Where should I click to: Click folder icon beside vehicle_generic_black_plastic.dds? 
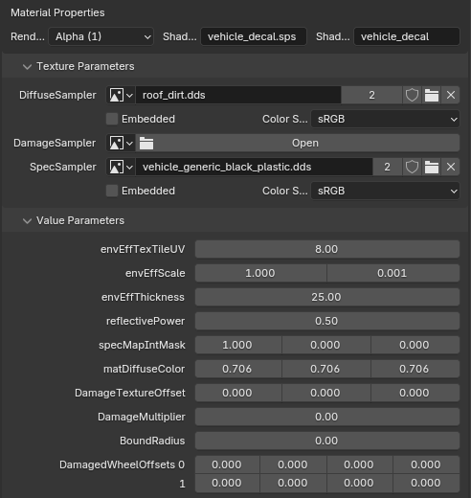[x=432, y=167]
